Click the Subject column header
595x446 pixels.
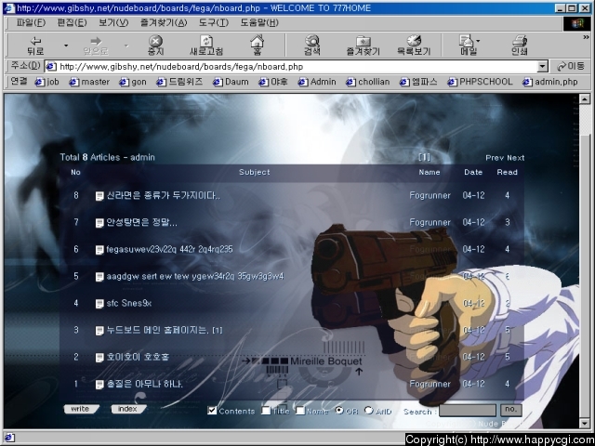(255, 172)
